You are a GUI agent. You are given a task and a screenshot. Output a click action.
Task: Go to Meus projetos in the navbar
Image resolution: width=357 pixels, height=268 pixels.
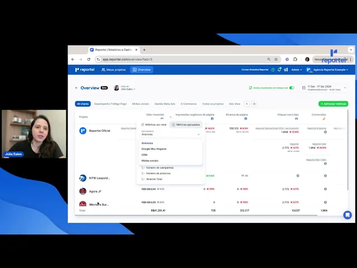click(x=113, y=70)
